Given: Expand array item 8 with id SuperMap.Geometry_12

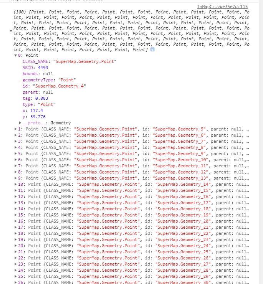Looking at the screenshot, I should point(16,172).
